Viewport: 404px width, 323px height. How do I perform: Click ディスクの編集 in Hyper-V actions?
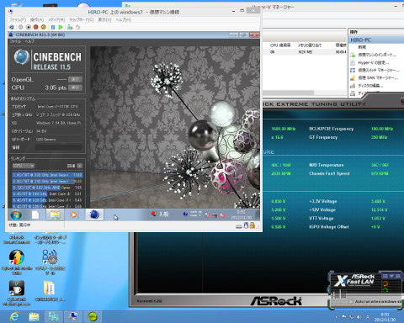371,85
